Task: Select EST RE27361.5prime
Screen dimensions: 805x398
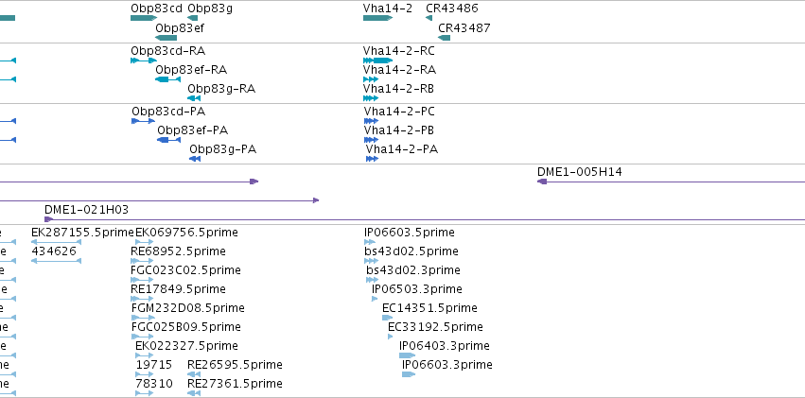Action: tap(194, 393)
